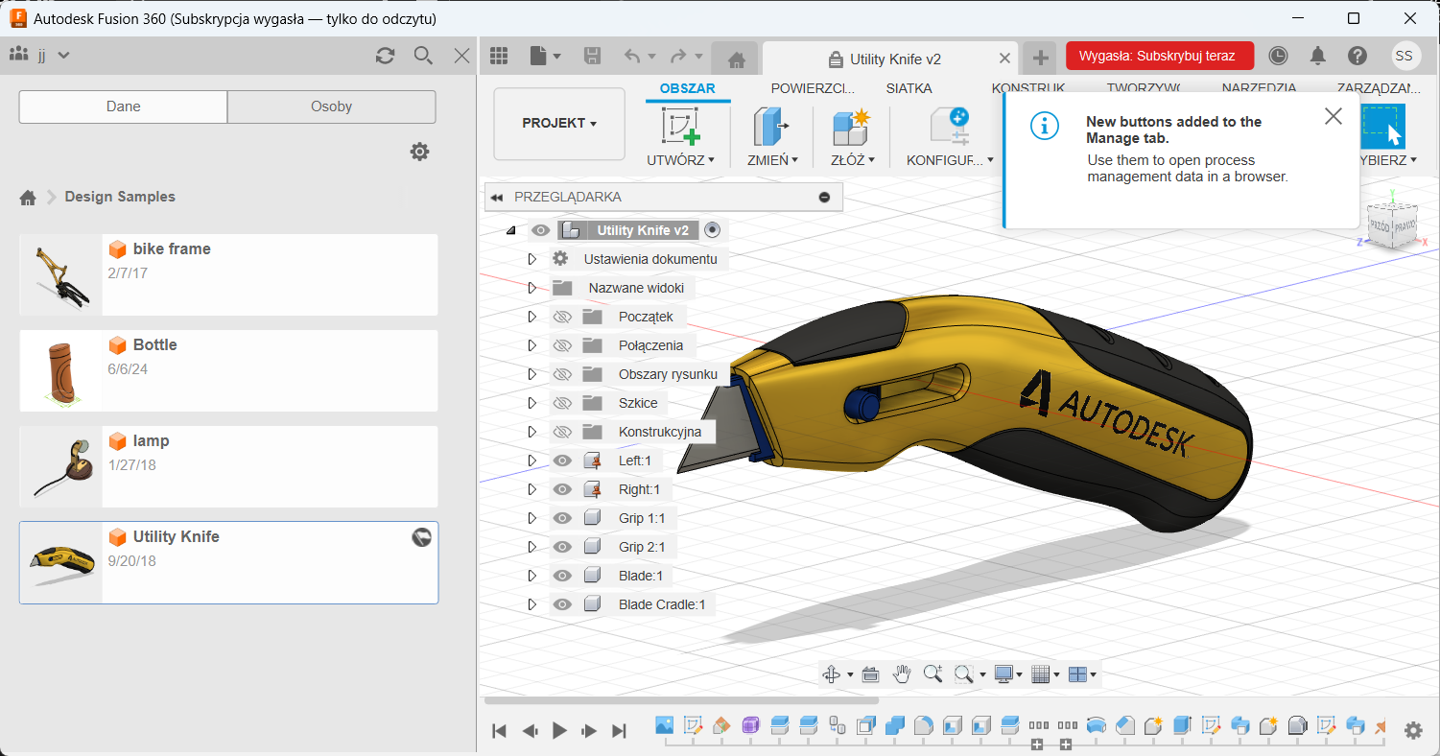Toggle visibility of Utility Knife v2 root
The width and height of the screenshot is (1440, 756).
click(x=540, y=230)
